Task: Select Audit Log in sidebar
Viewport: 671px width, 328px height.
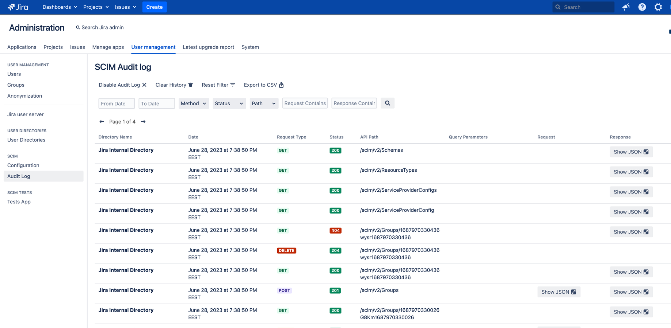Action: pos(43,176)
